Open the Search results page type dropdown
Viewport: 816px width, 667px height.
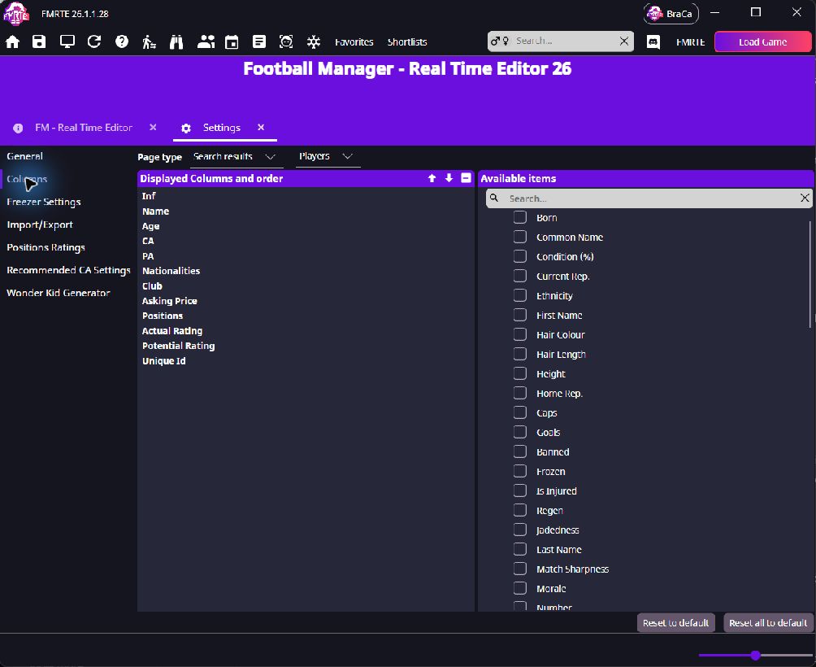click(x=237, y=157)
